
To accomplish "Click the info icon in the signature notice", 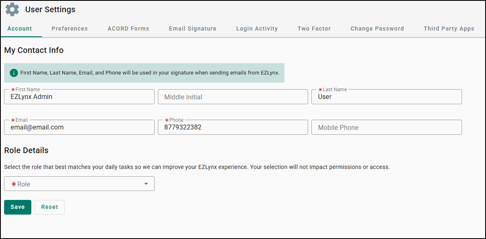I will pyautogui.click(x=14, y=73).
